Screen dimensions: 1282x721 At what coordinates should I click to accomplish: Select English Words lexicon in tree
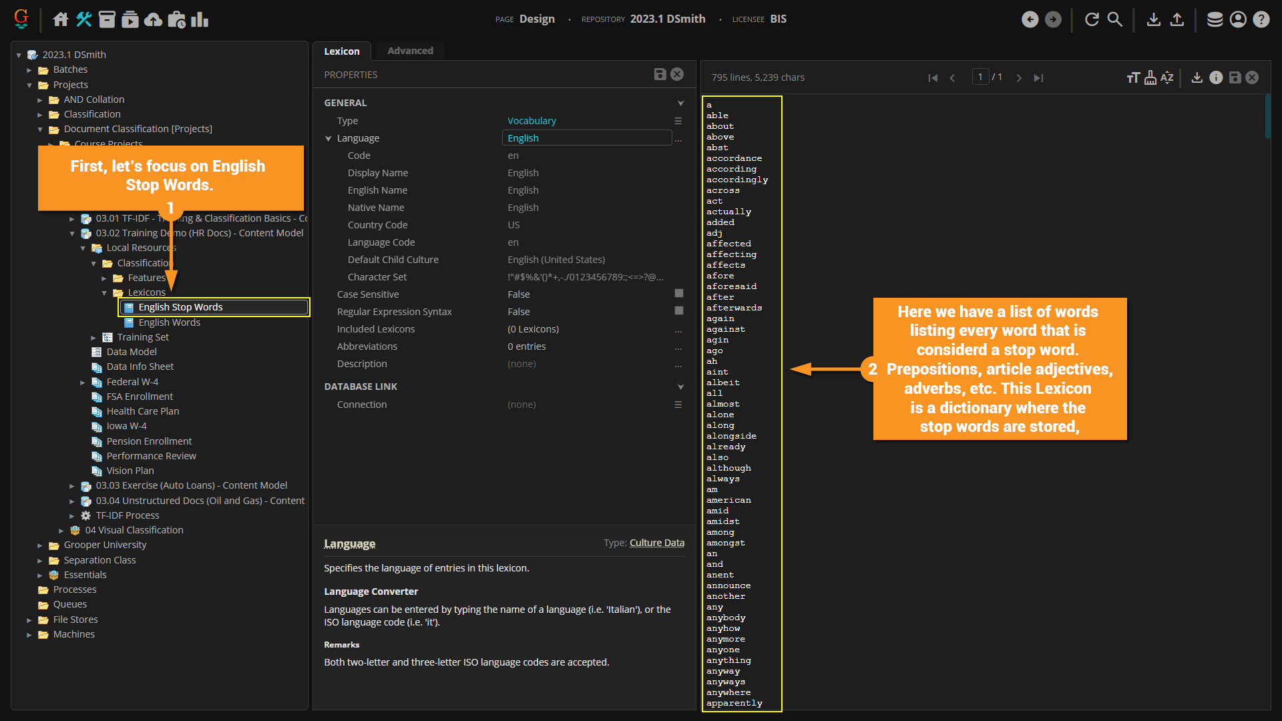point(169,322)
